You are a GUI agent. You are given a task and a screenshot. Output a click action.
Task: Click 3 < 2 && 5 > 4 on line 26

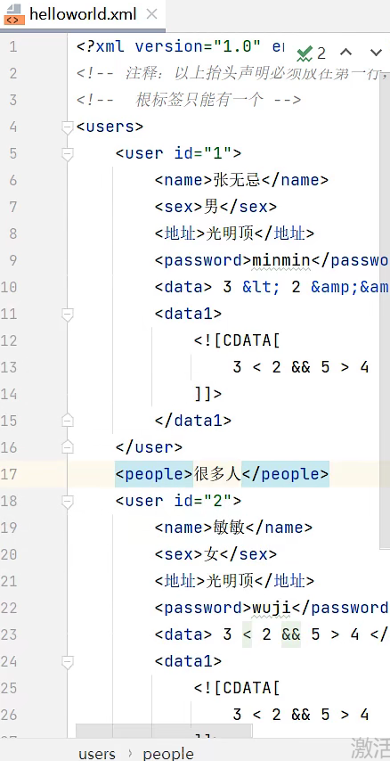pos(301,715)
